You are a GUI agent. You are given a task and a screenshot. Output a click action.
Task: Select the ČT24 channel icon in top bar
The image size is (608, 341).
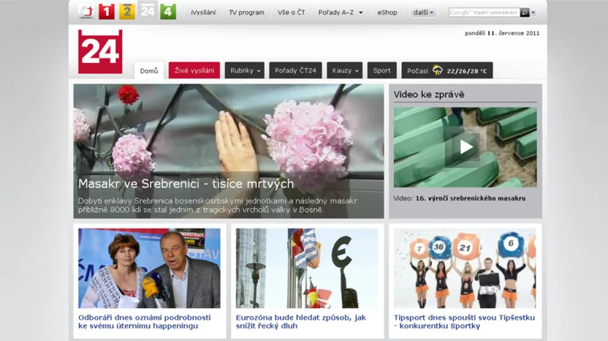tap(147, 11)
